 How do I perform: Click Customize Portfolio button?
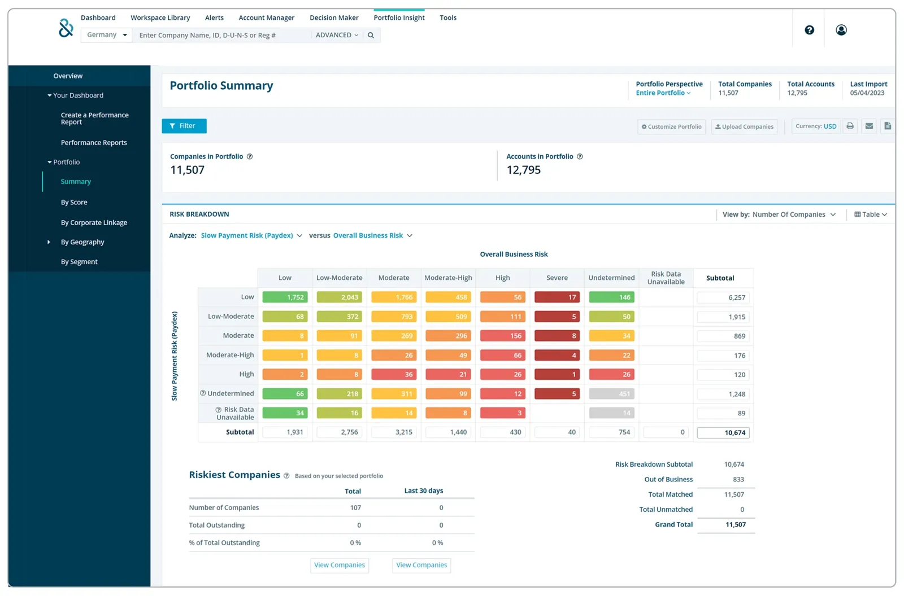tap(671, 126)
